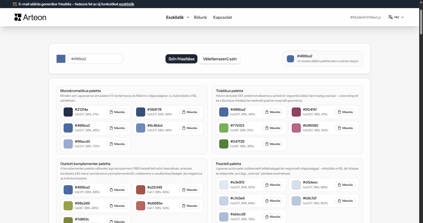Copy the #21314a monochromatic color
Image resolution: width=423 pixels, height=223 pixels.
point(117,112)
